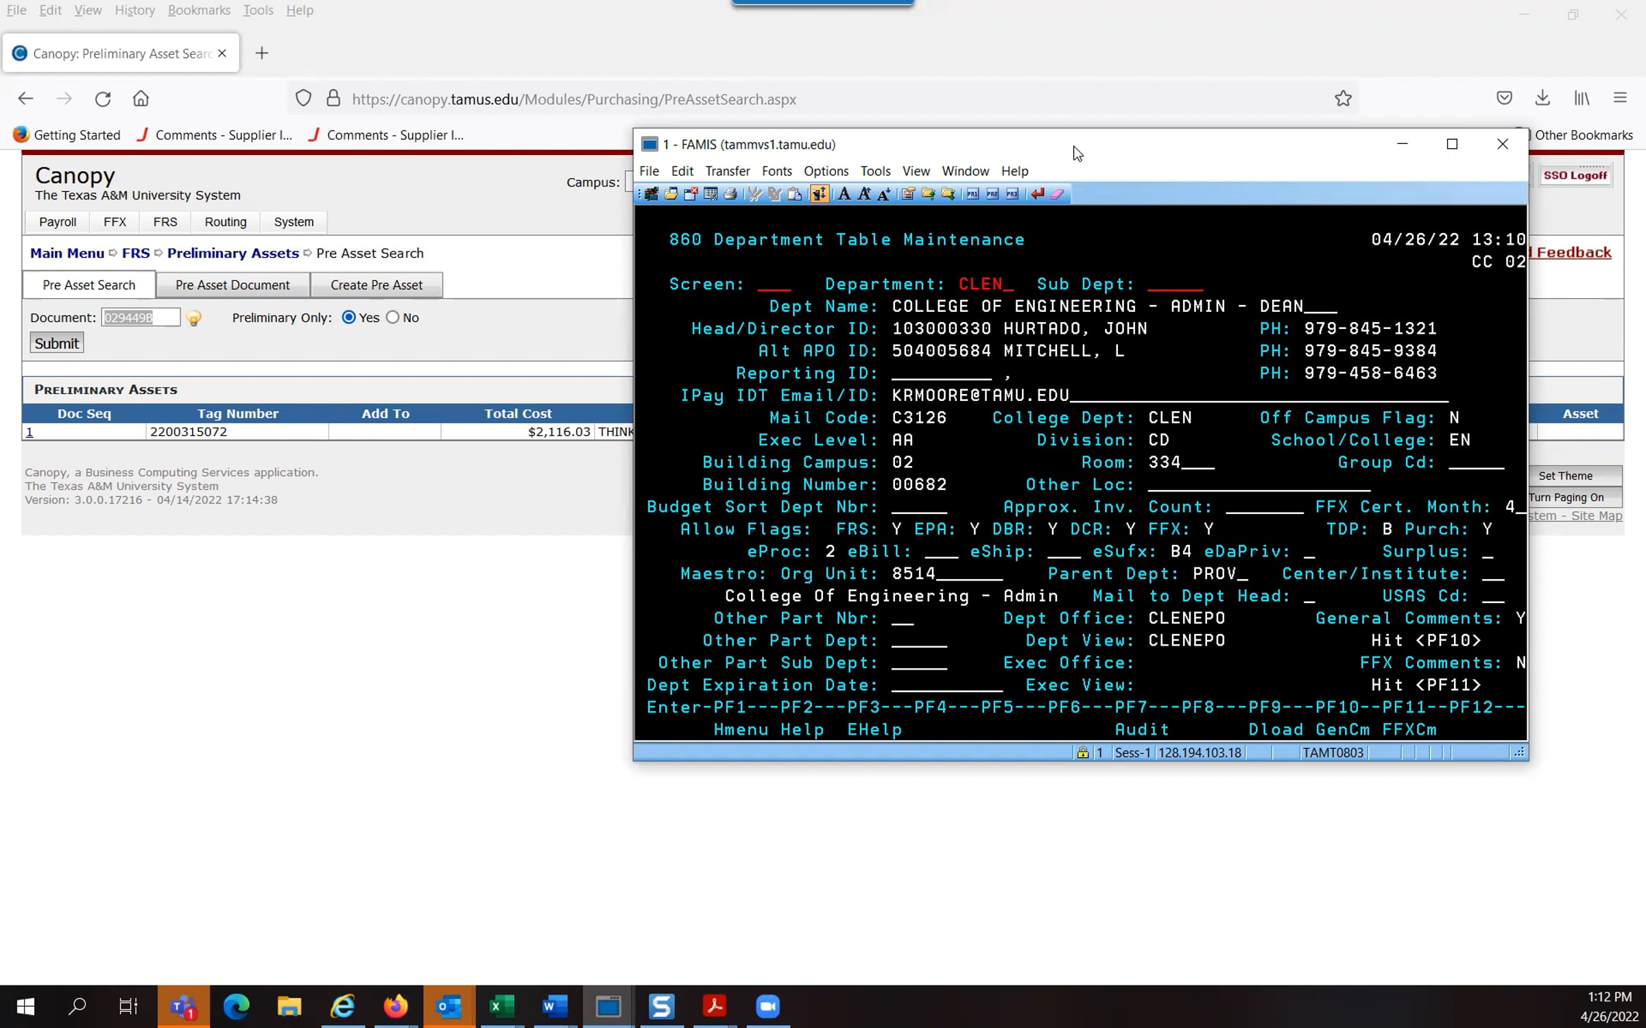Click the Document number input field
Screen dimensions: 1646x1028
tap(141, 317)
